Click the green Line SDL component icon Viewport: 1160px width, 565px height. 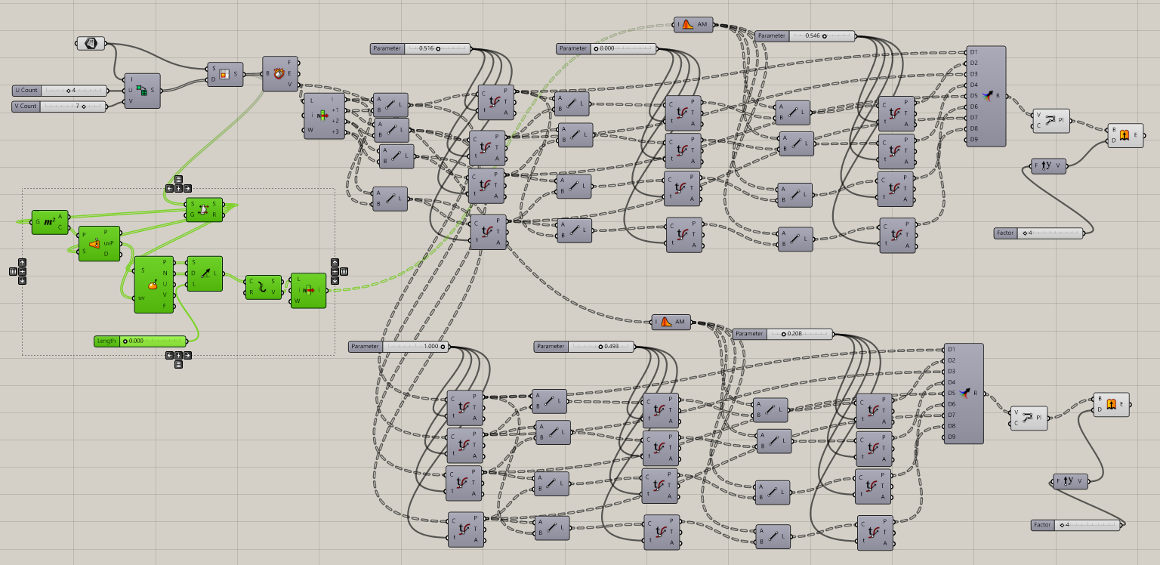coord(205,273)
